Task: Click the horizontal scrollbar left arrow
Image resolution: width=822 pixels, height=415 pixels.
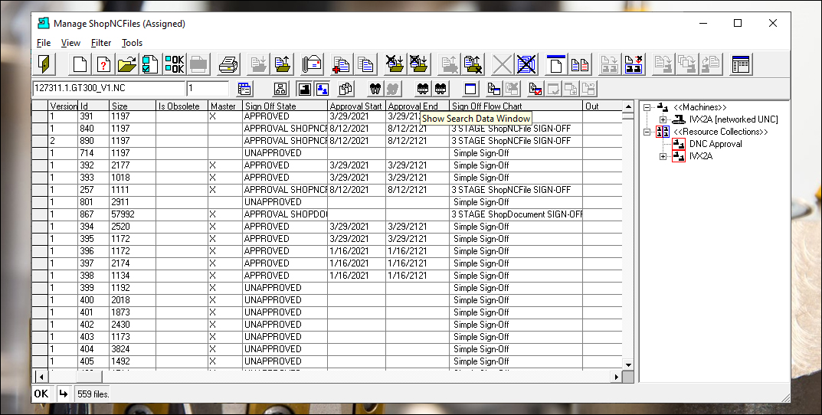Action: [x=41, y=376]
